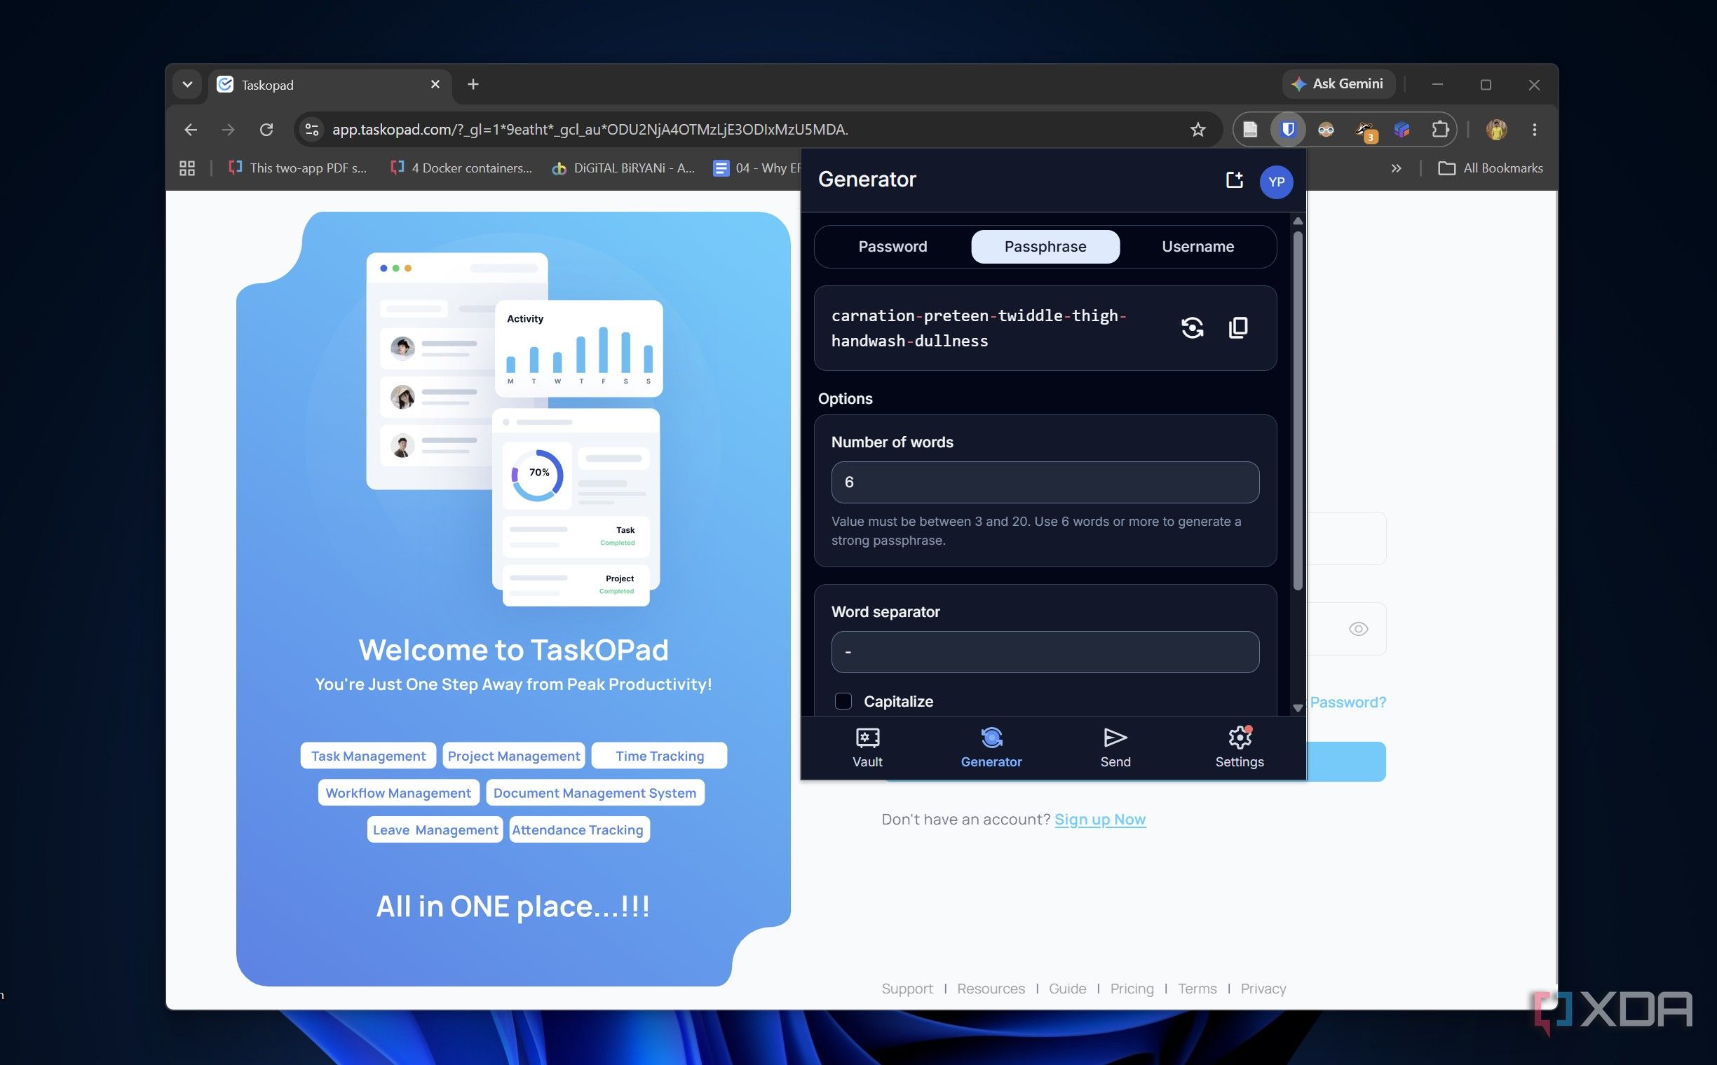Open the YP account avatar
1717x1065 pixels.
point(1276,182)
